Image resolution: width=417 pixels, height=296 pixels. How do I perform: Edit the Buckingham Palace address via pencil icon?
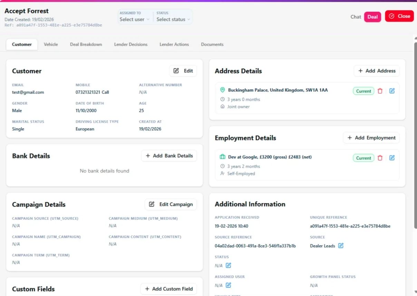tap(392, 91)
